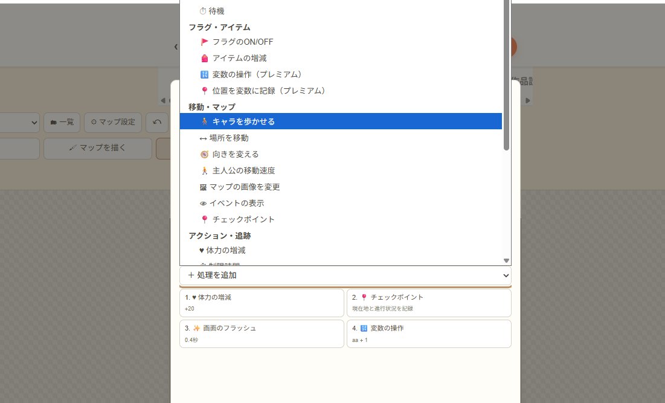Click the walking figure icon on キャラを歩かせる
The image size is (665, 403).
(x=204, y=121)
